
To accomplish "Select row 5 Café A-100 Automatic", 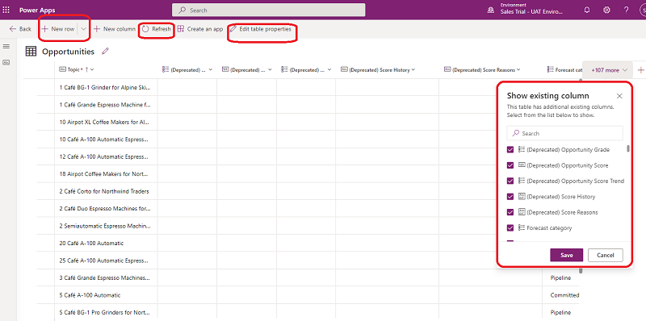I will pyautogui.click(x=105, y=295).
